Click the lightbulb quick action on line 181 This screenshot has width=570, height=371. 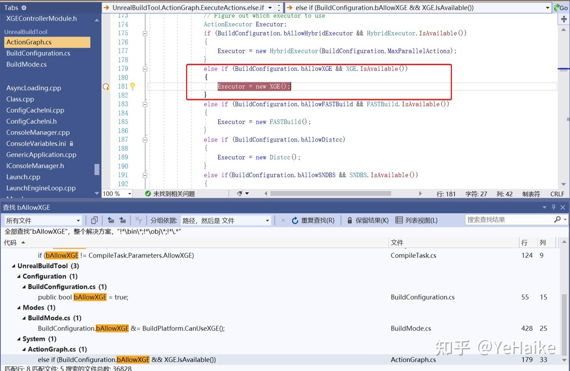point(132,86)
